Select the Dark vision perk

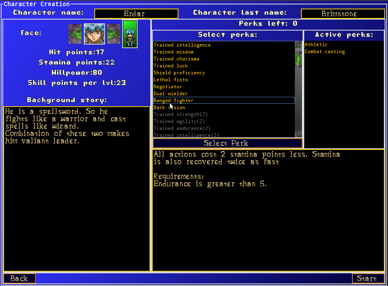(224, 107)
